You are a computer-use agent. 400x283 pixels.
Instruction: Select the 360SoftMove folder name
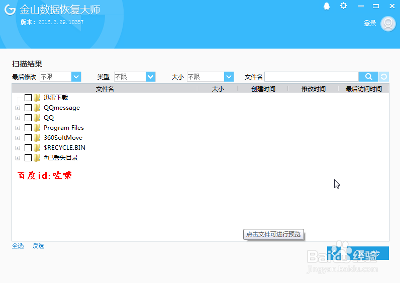point(63,138)
